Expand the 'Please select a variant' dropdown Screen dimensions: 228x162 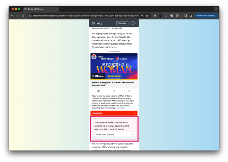114,135
